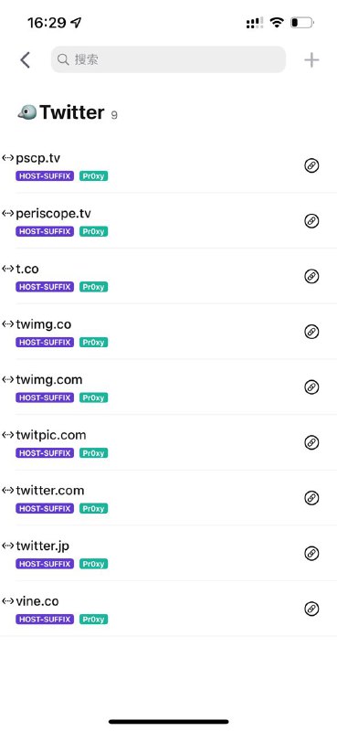Tap the link icon beside twimg.co
Viewport: 337px width, 731px height.
(x=311, y=332)
